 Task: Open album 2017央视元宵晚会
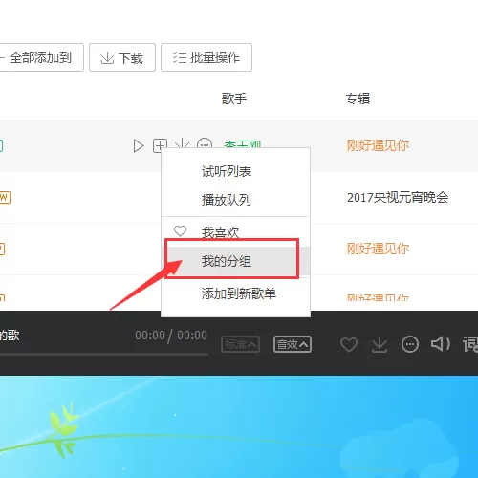pos(398,198)
